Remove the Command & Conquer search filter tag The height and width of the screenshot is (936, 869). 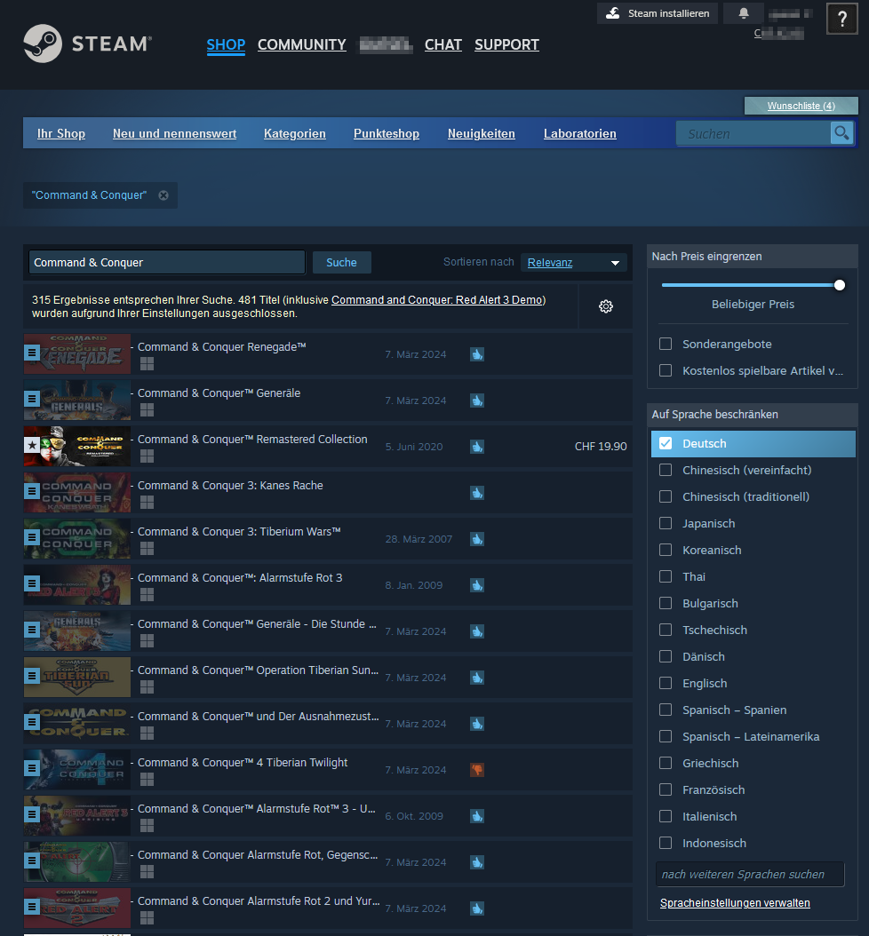tap(163, 194)
